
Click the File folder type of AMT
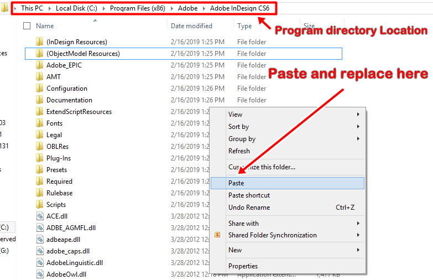click(252, 76)
